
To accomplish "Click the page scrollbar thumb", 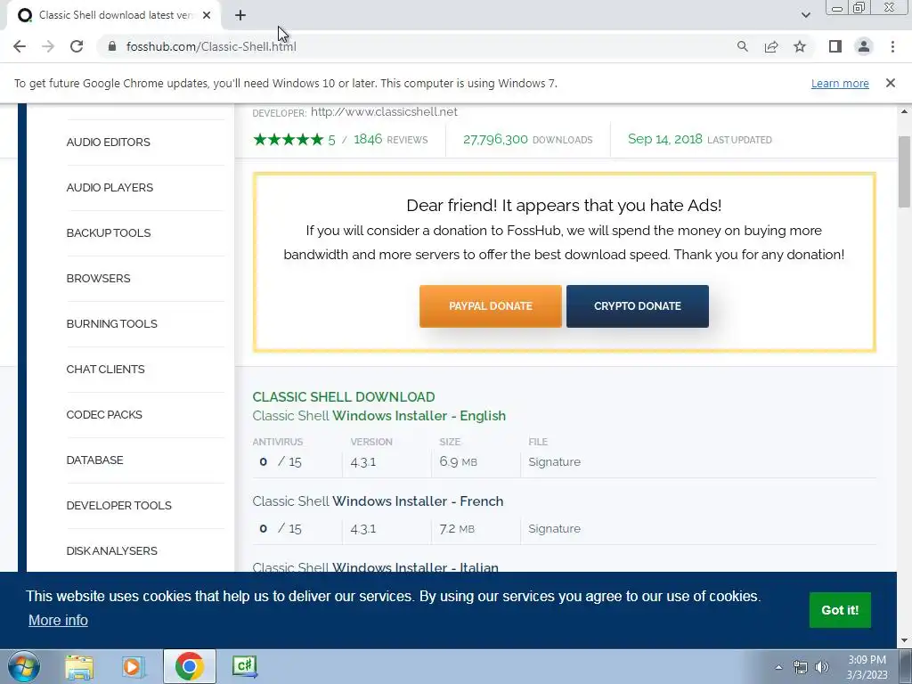I will coord(904,172).
